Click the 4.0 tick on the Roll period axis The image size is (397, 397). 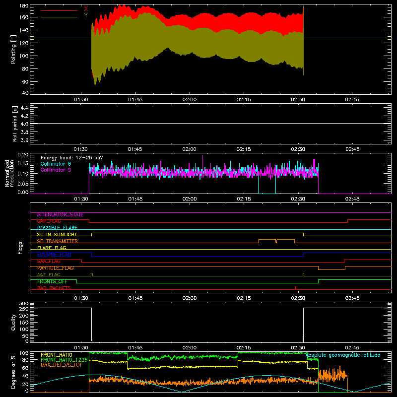[x=24, y=125]
